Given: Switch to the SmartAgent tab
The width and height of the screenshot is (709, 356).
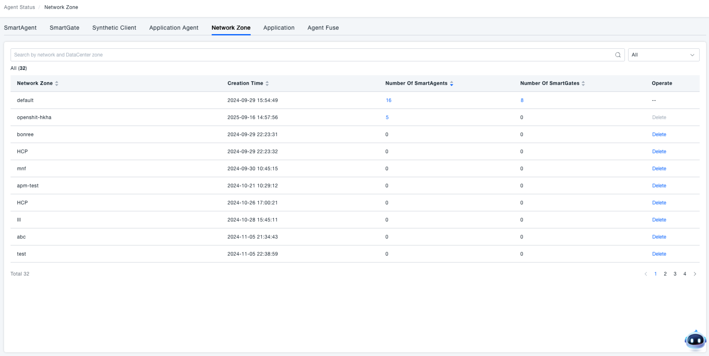Looking at the screenshot, I should click(20, 28).
